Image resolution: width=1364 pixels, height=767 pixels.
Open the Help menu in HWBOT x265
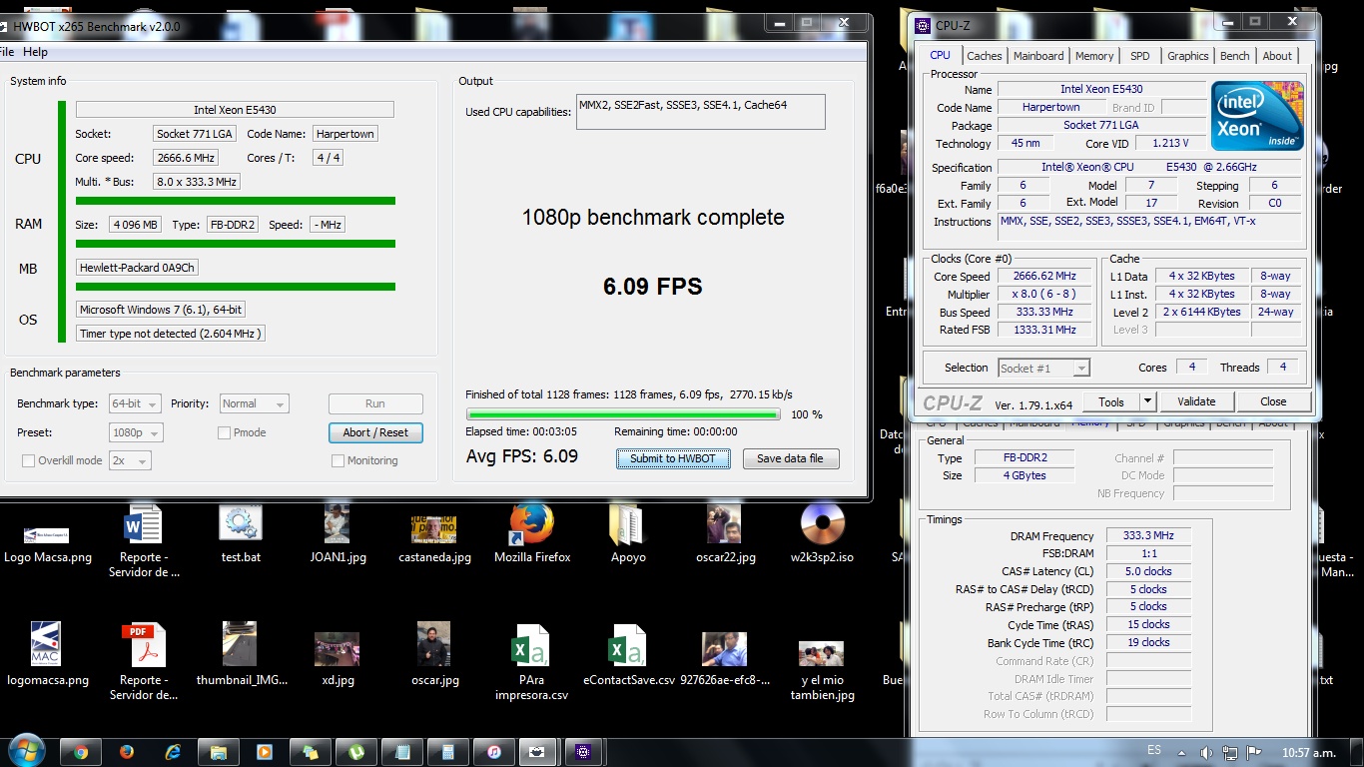tap(35, 52)
